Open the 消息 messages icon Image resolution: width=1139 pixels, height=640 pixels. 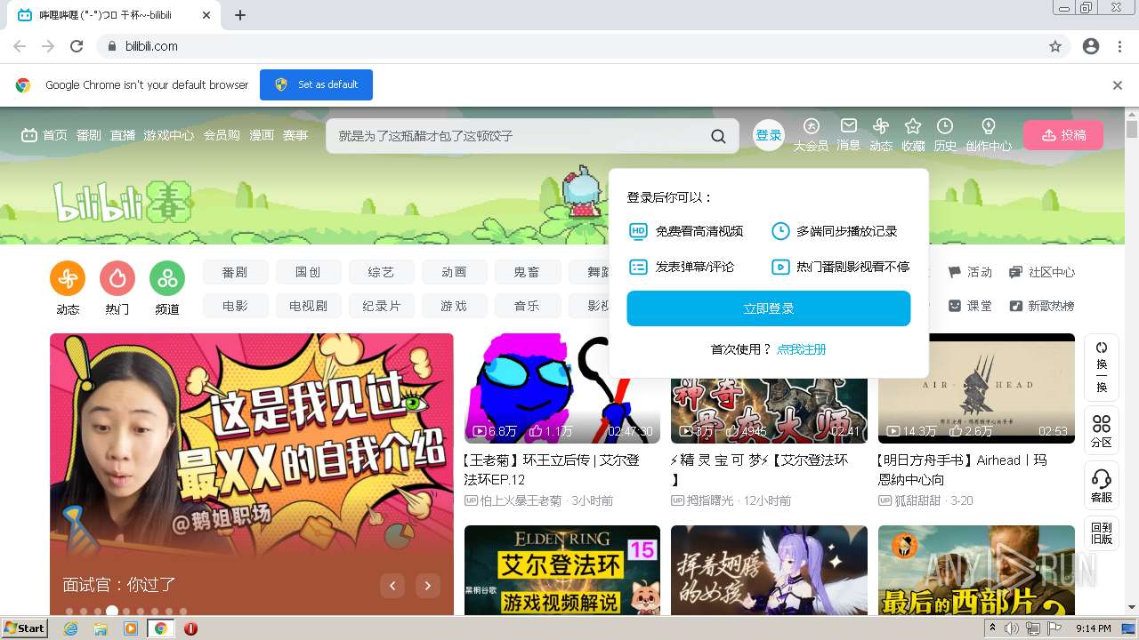849,126
